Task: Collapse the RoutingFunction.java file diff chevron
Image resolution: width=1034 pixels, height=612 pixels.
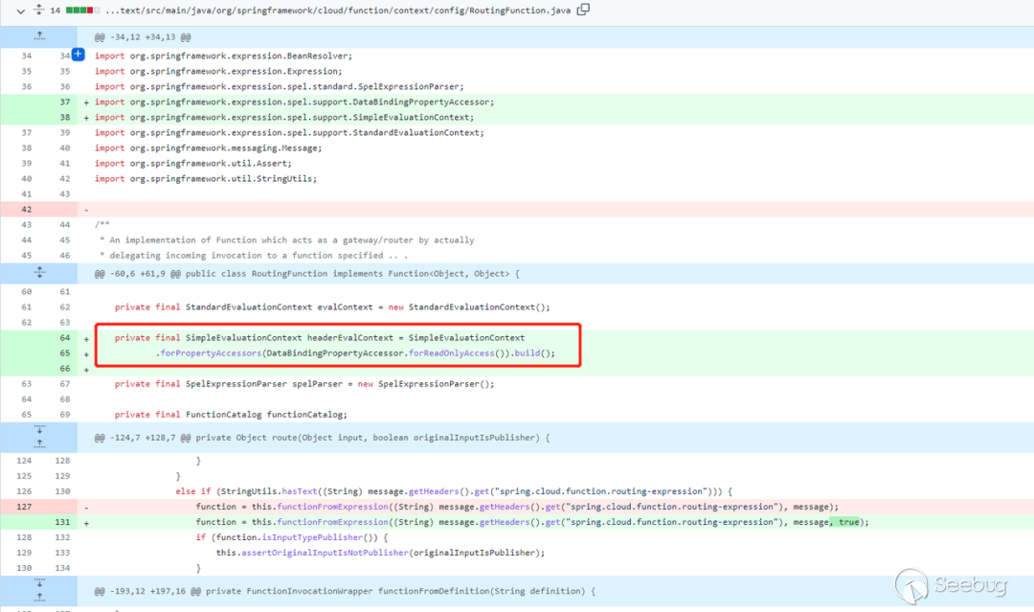Action: pyautogui.click(x=20, y=11)
